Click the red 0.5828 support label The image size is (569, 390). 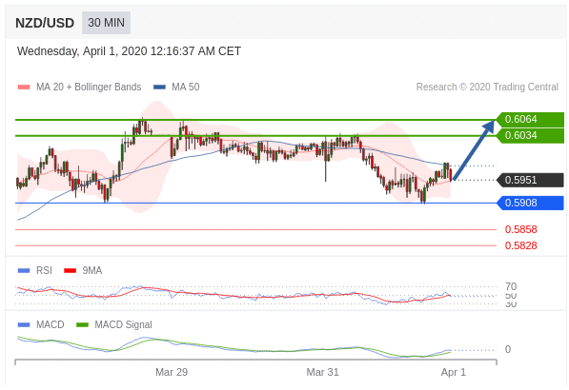pyautogui.click(x=520, y=245)
